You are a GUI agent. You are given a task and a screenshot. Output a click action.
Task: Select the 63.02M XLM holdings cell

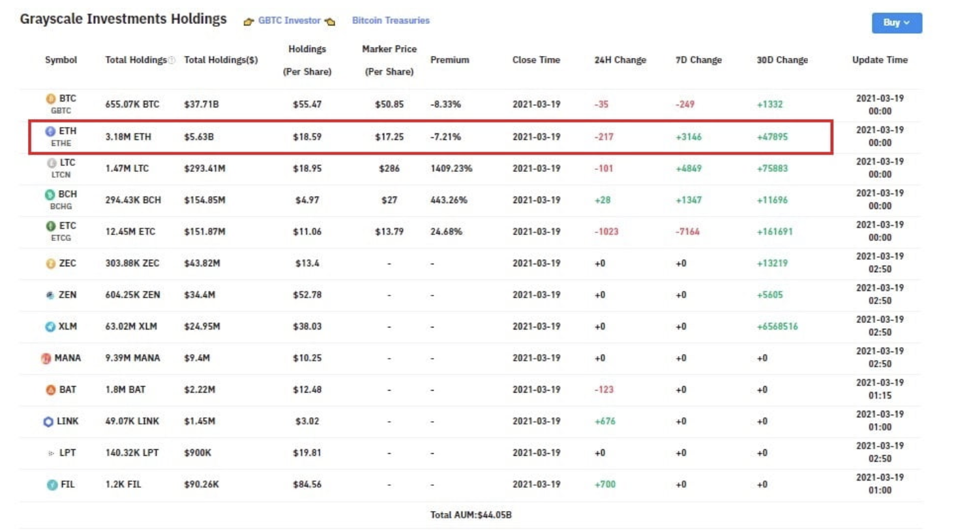pyautogui.click(x=131, y=327)
